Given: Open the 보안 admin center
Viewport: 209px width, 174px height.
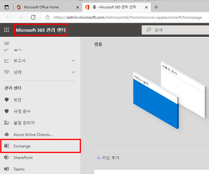Looking at the screenshot, I should pyautogui.click(x=40, y=100).
